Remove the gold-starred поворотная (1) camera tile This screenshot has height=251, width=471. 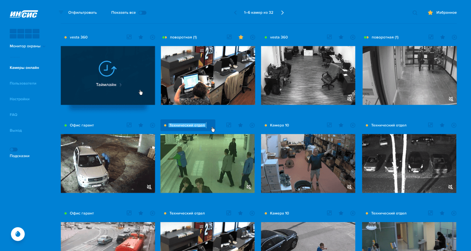[252, 37]
